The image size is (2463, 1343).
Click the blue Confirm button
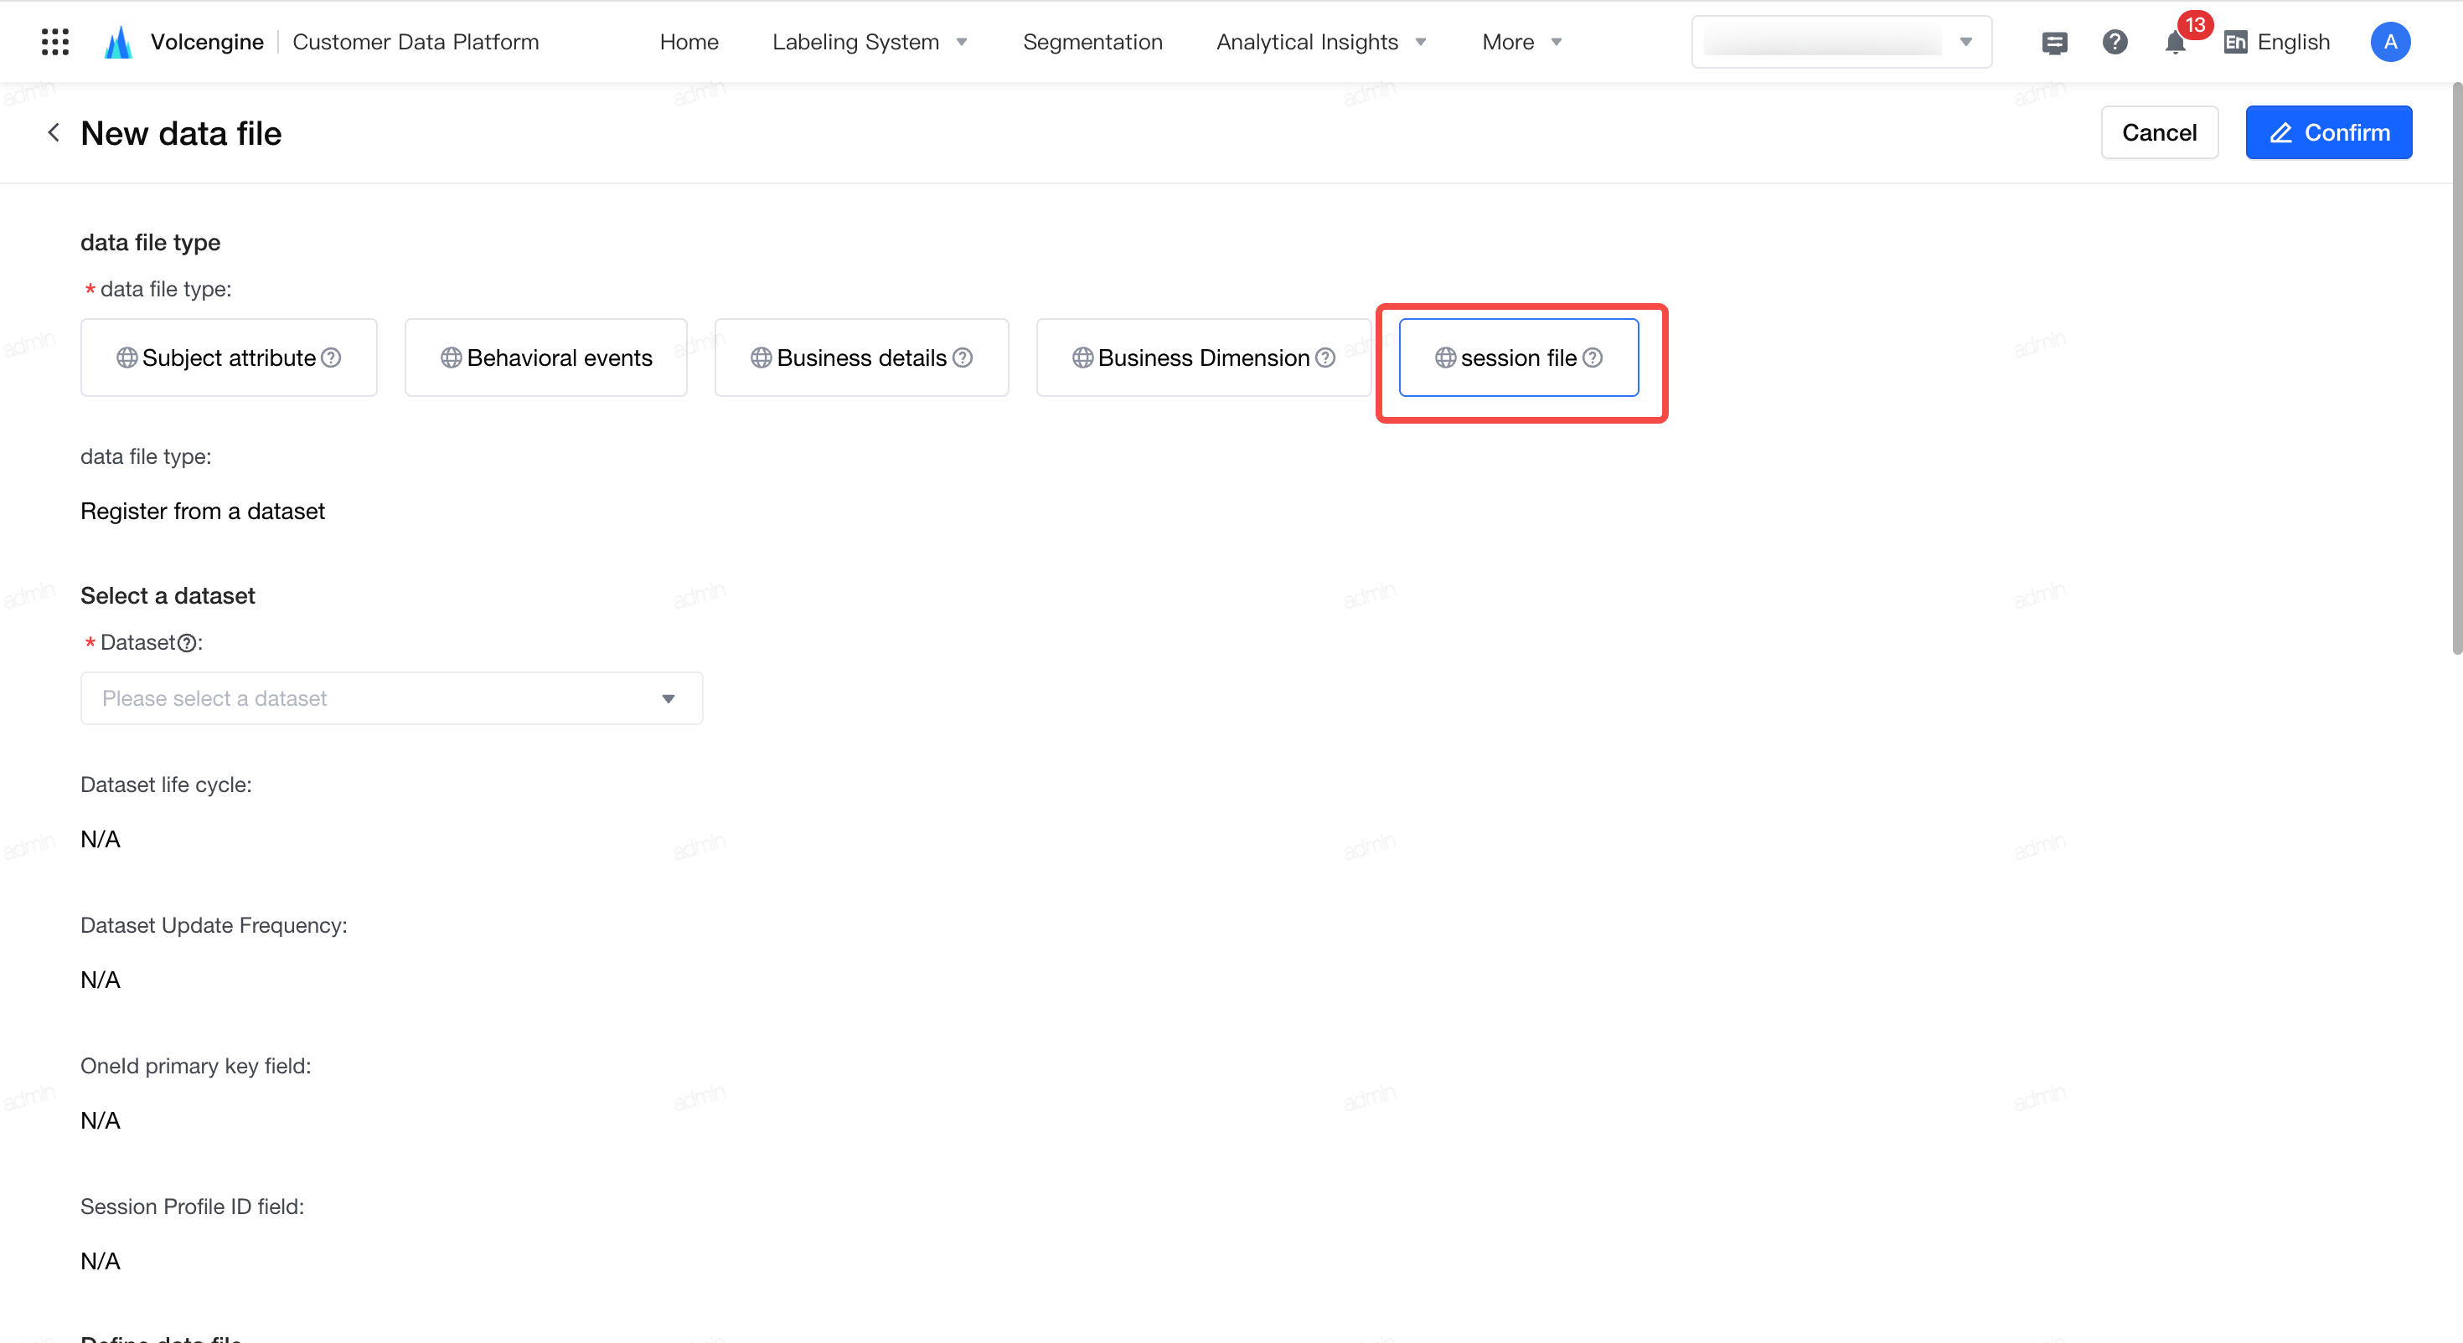[x=2328, y=133]
